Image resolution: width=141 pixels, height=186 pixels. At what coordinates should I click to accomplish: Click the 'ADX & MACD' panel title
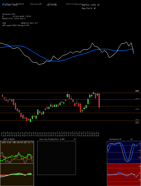tap(9, 139)
